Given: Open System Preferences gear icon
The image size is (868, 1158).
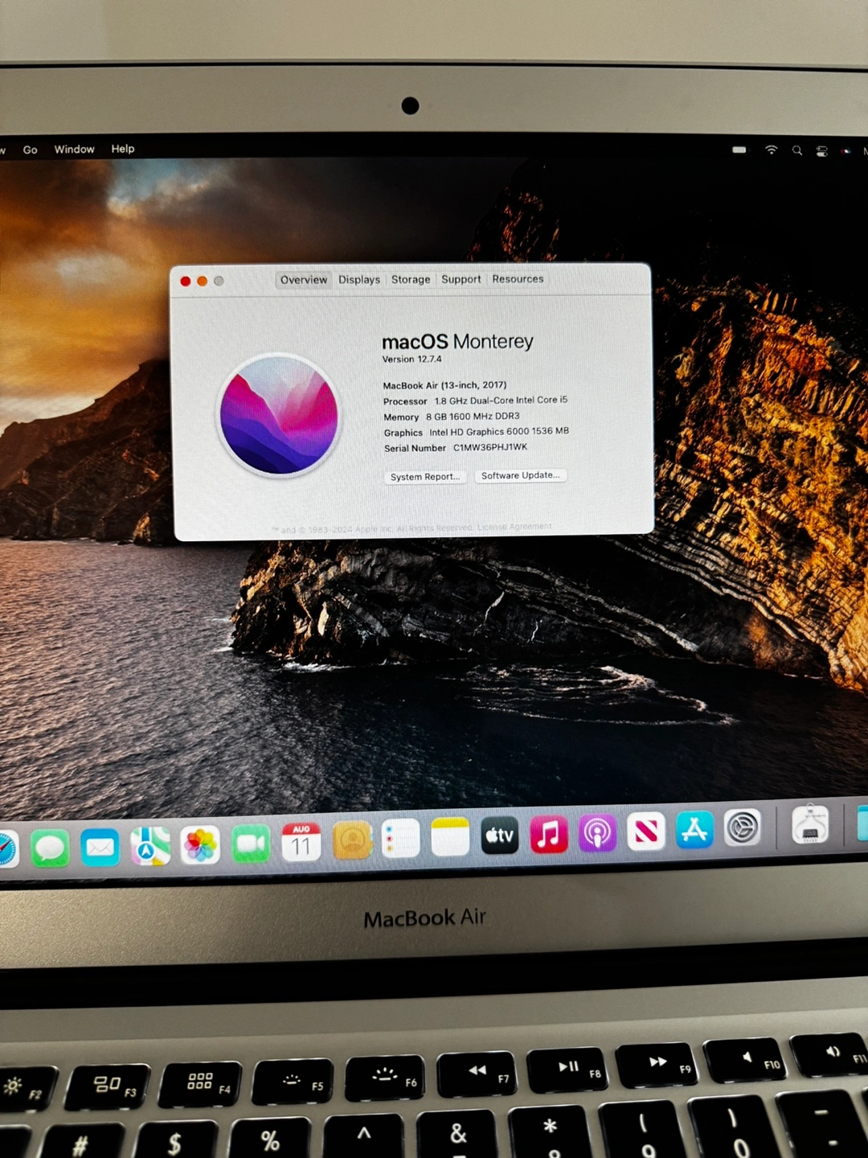Looking at the screenshot, I should [743, 827].
